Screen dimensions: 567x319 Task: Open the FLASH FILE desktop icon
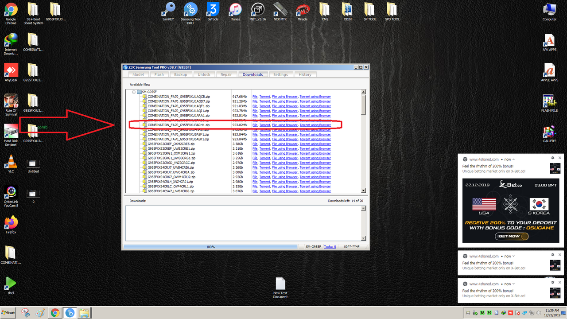549,103
